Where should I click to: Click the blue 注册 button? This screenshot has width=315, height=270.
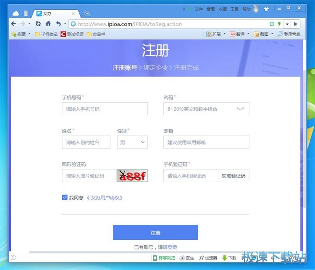[x=155, y=233]
